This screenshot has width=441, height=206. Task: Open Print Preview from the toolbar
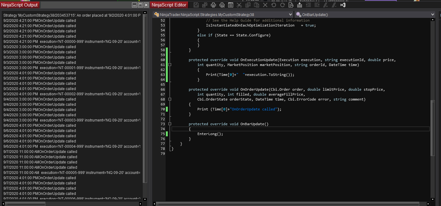click(222, 5)
